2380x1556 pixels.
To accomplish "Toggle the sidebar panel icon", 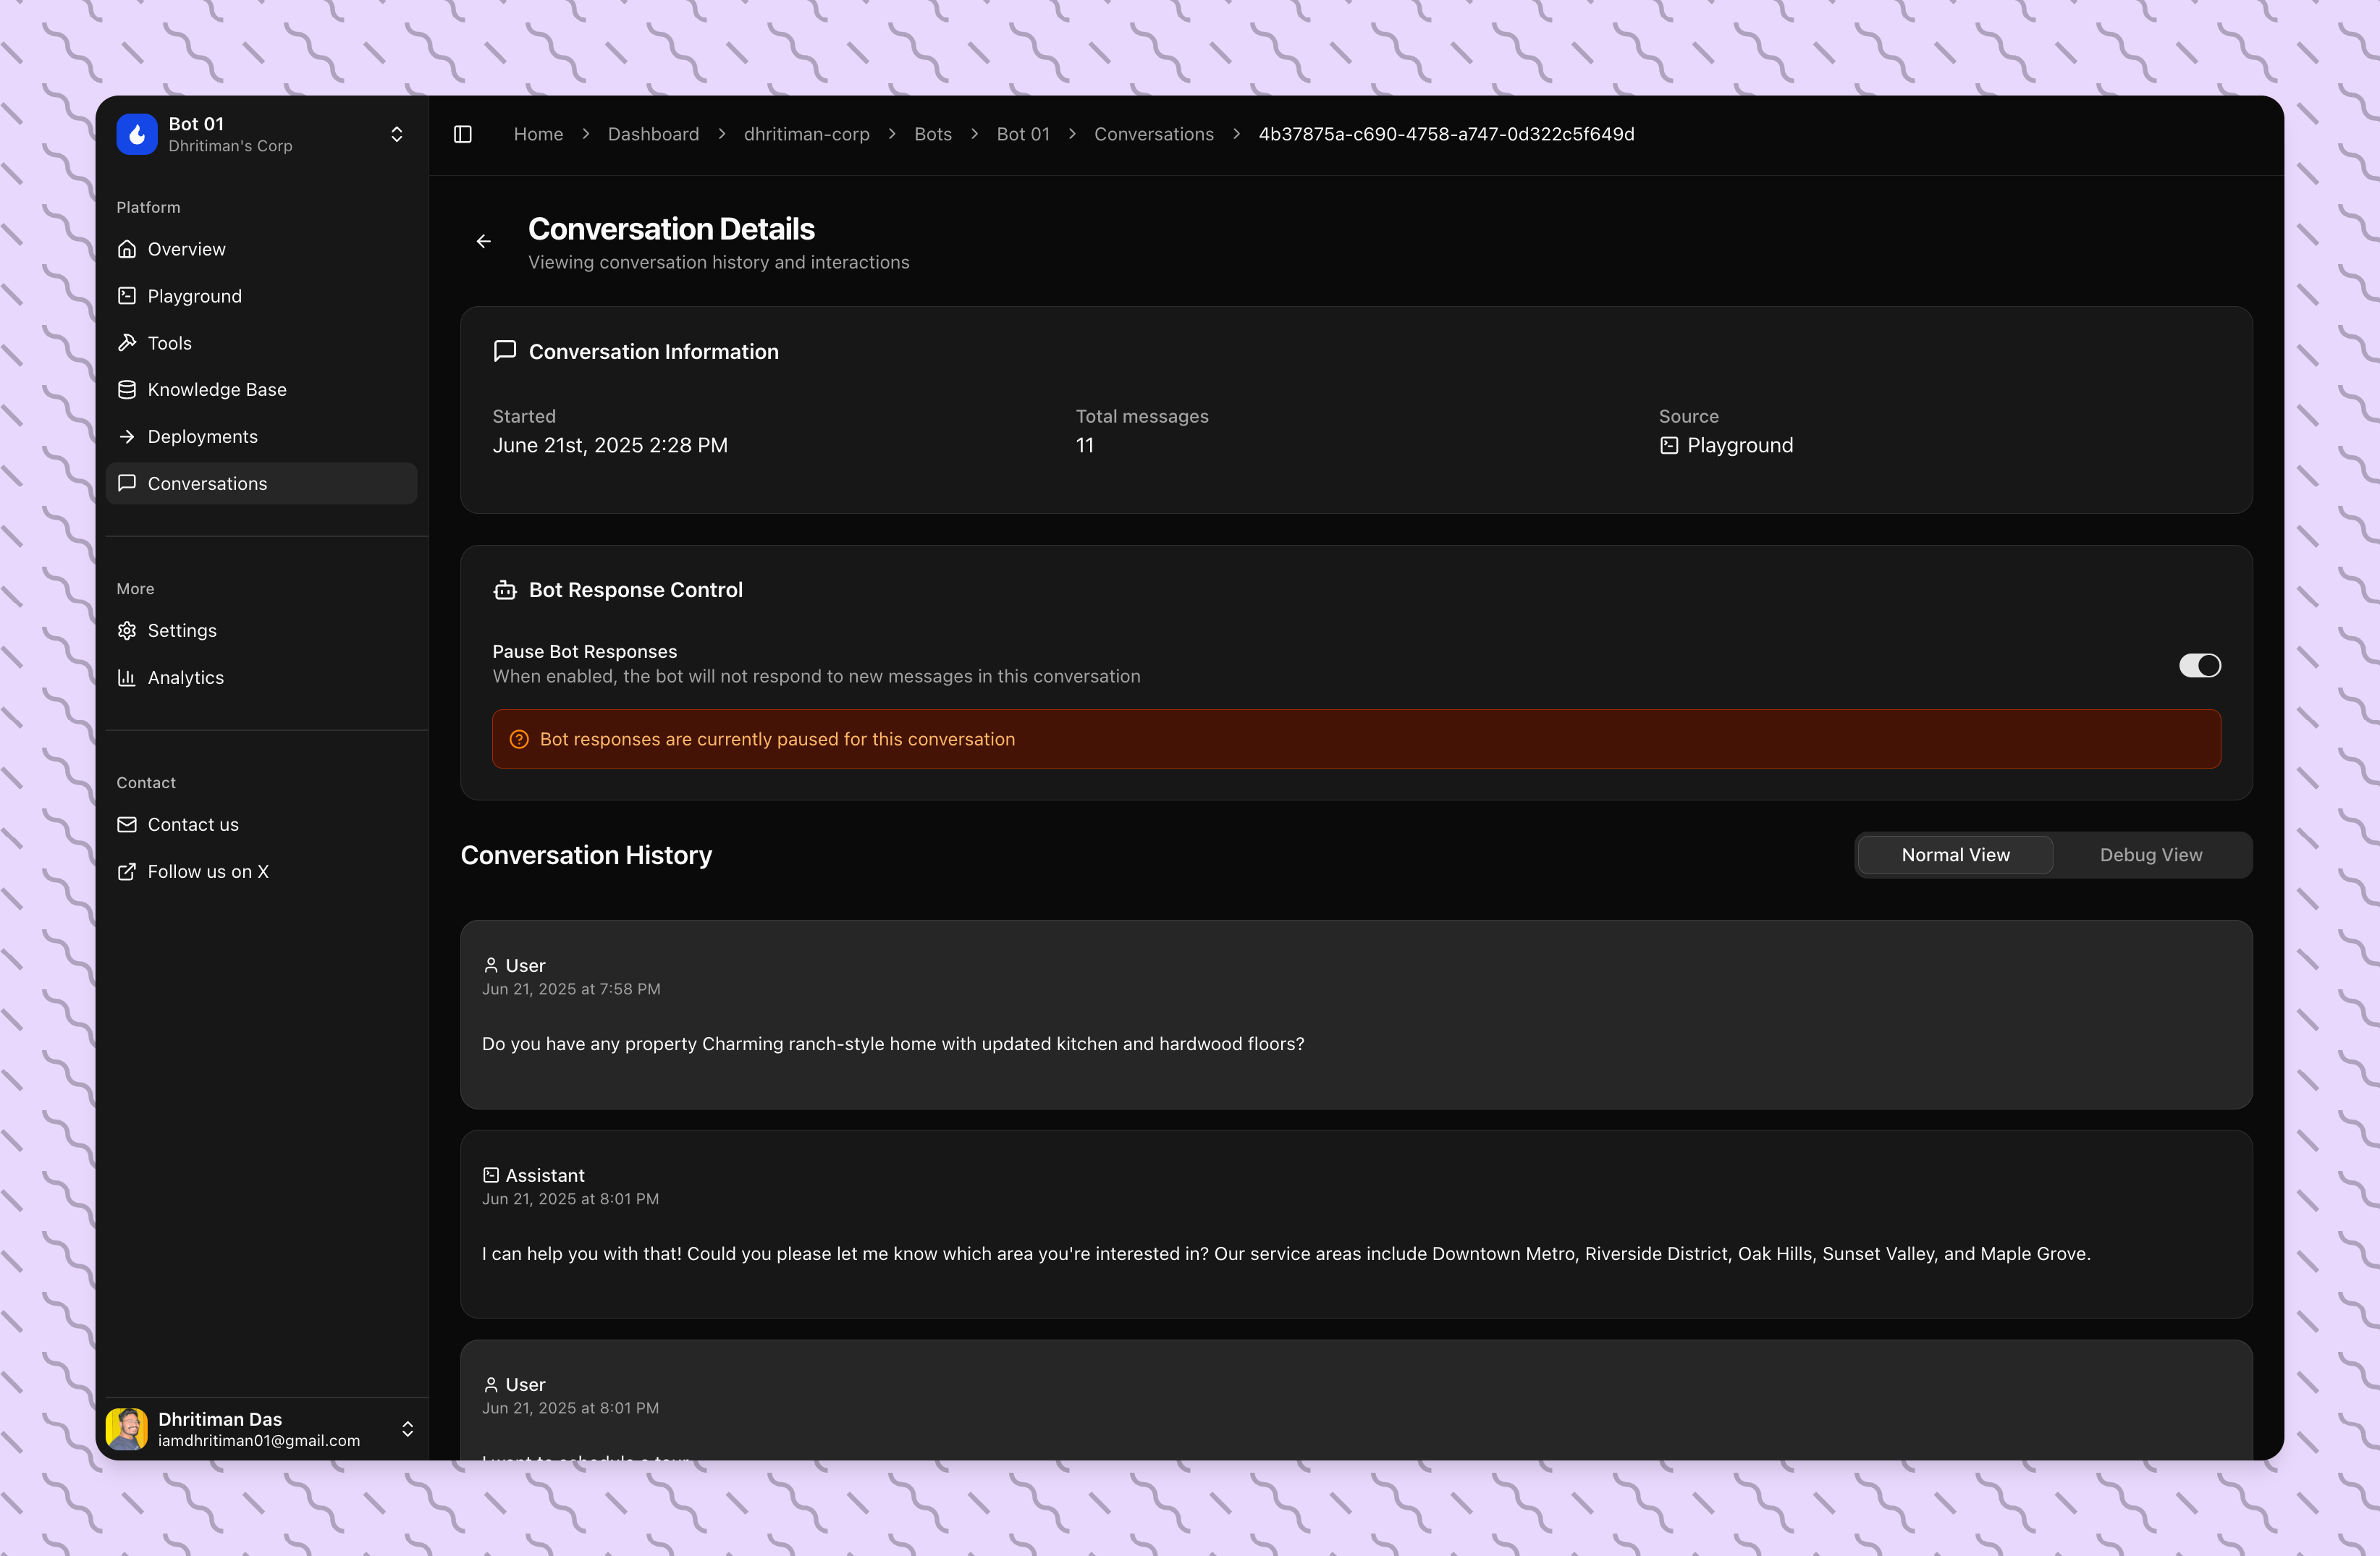I will [x=463, y=134].
